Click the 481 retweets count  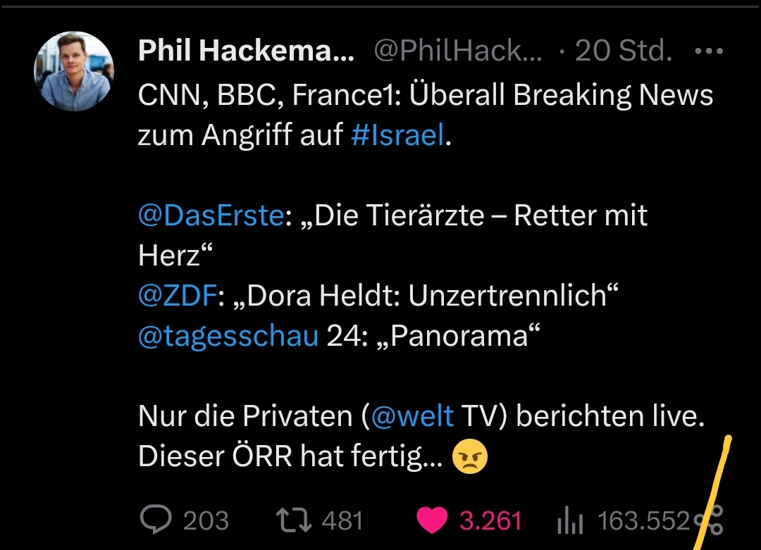click(x=342, y=521)
